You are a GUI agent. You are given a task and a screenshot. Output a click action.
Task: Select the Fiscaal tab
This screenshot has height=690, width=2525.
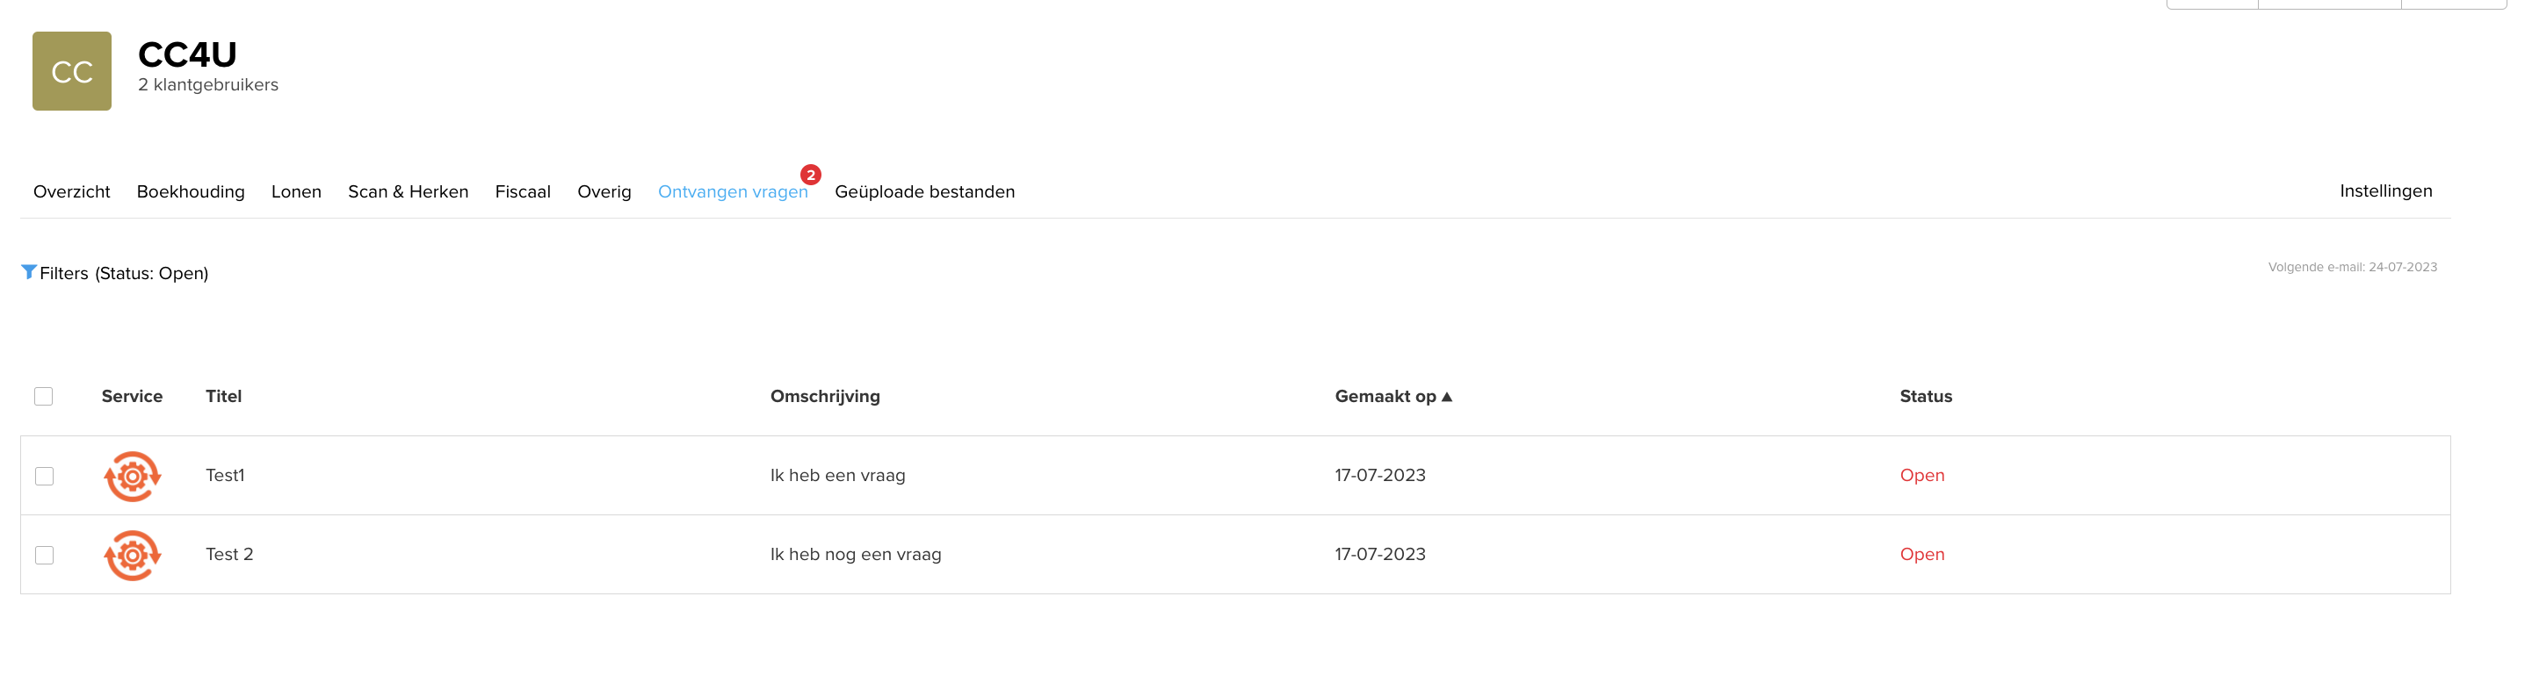(x=523, y=192)
